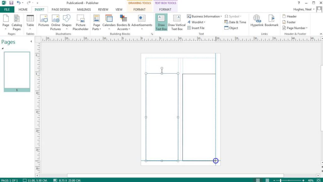
Task: Insert a Picture Placeholder
Action: (x=80, y=22)
